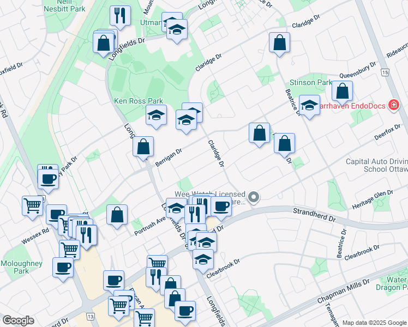408x327 pixels.
Task: Click the Queensbury Dr road label
Action: pos(357,70)
